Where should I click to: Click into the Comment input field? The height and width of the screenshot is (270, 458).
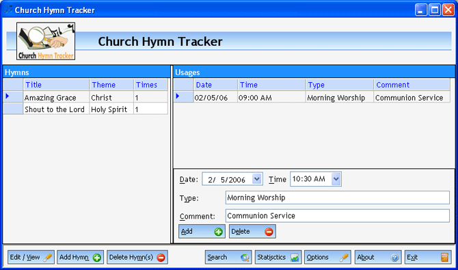tap(338, 215)
